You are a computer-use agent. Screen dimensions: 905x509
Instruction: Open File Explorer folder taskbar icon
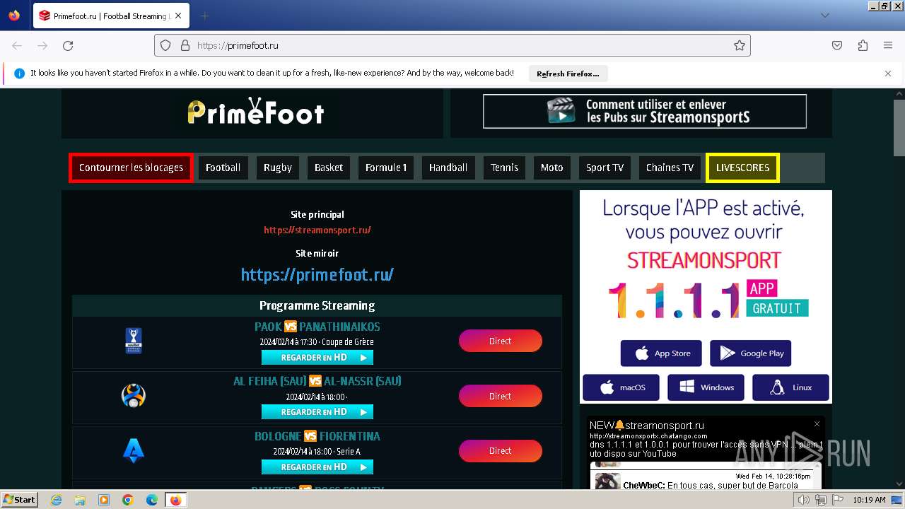click(80, 500)
